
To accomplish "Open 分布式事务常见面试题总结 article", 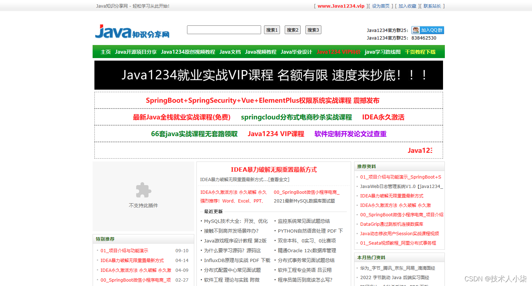I will pyautogui.click(x=306, y=260).
